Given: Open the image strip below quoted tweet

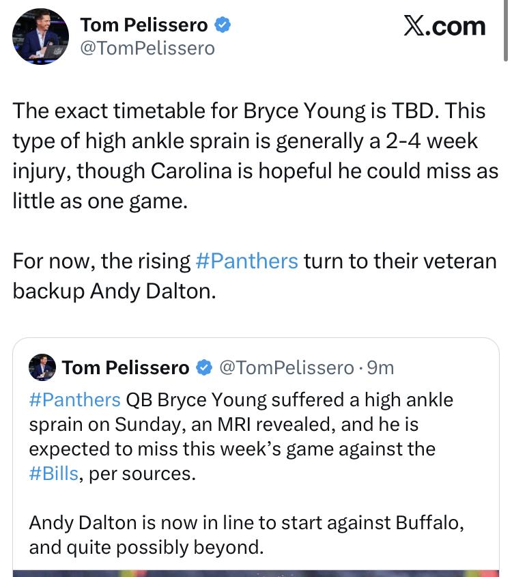Looking at the screenshot, I should click(x=255, y=572).
